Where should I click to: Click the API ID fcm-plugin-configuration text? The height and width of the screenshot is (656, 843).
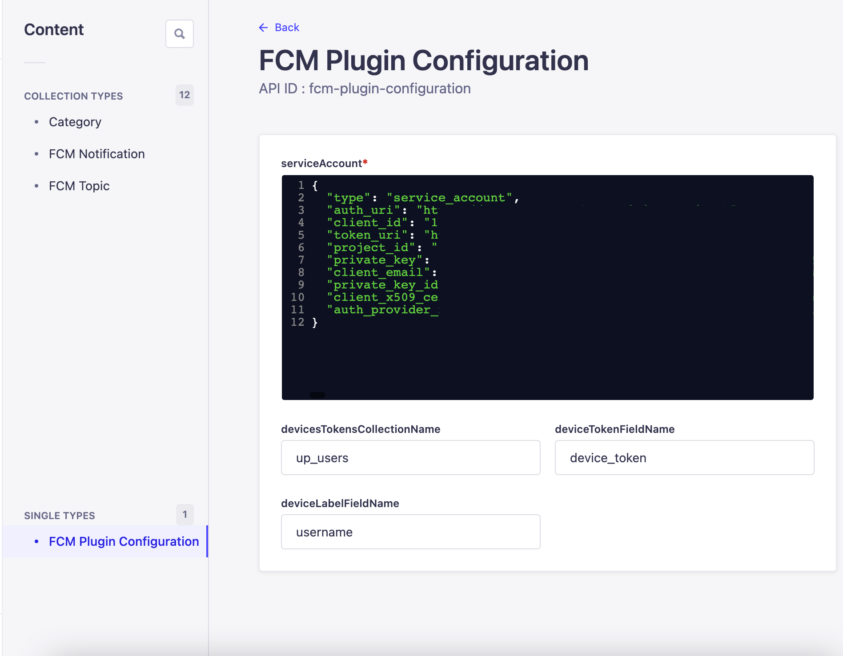click(x=365, y=88)
